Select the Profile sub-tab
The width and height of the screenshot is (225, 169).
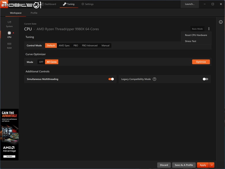(x=34, y=13)
